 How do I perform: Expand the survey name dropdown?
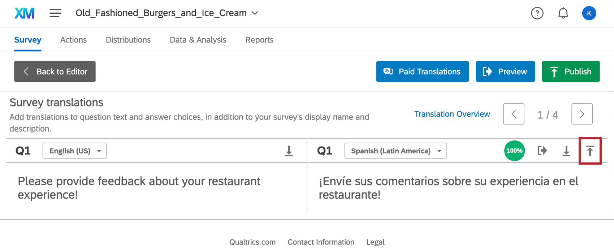255,13
